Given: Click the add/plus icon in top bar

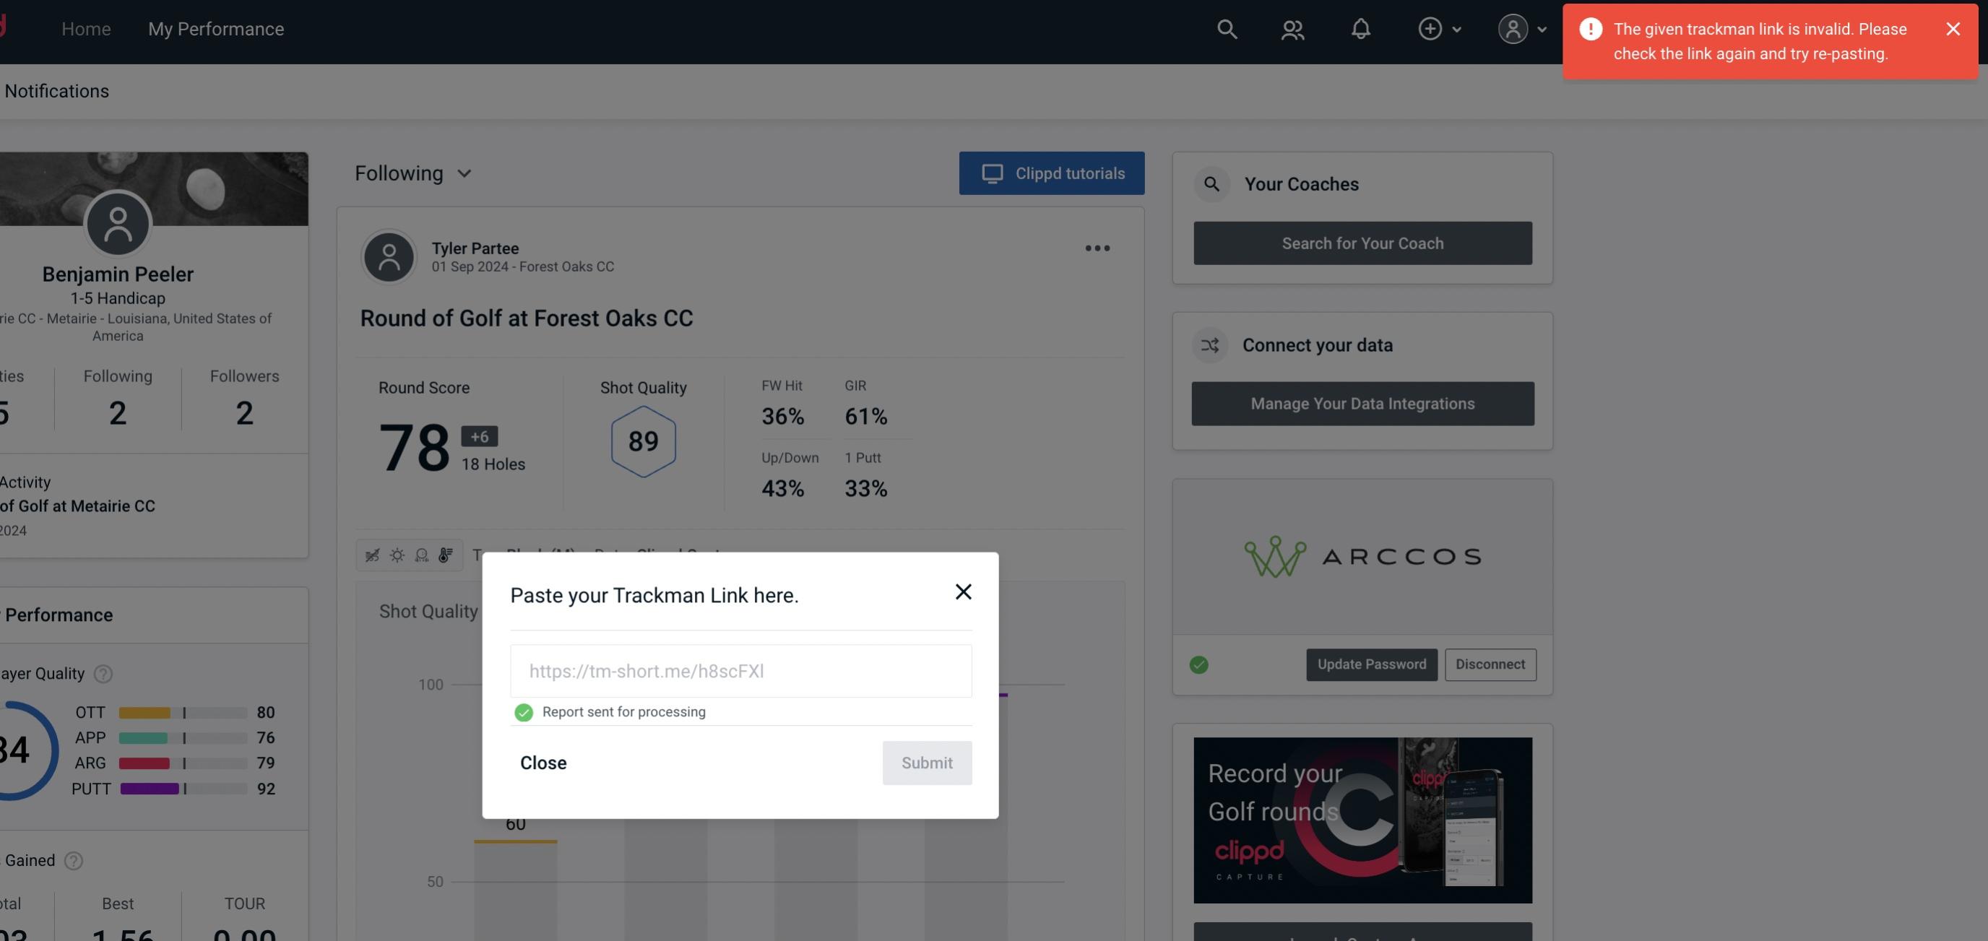Looking at the screenshot, I should 1430,28.
